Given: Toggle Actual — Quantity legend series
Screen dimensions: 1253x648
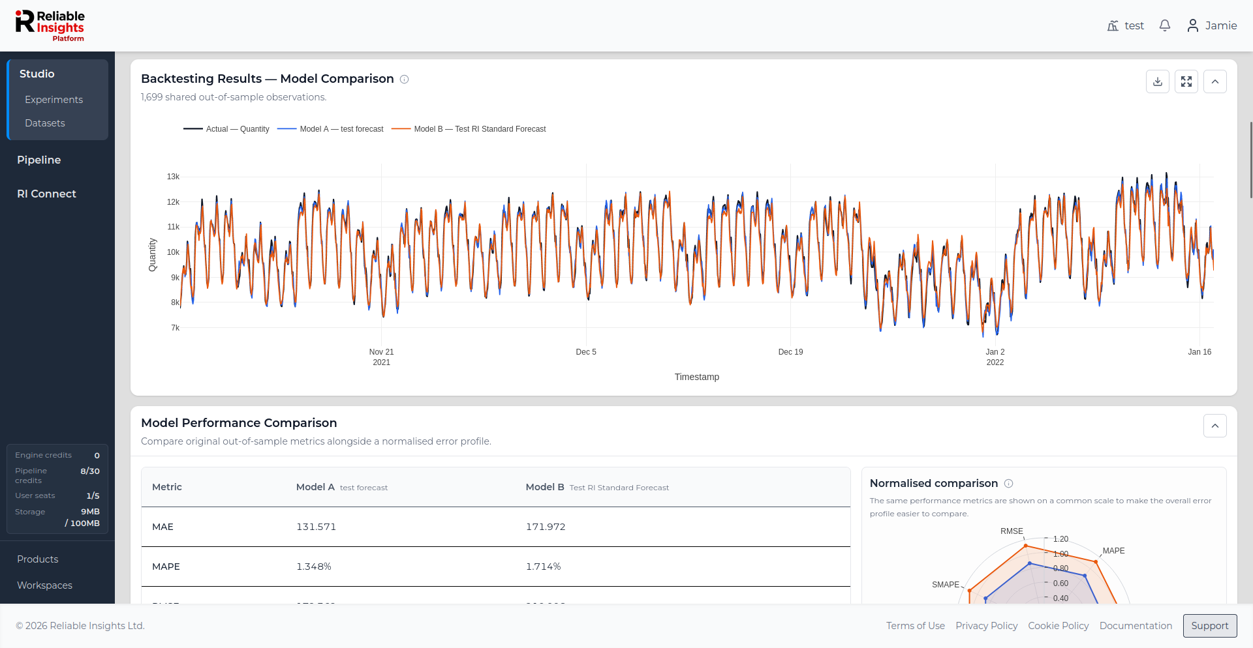Looking at the screenshot, I should (226, 129).
